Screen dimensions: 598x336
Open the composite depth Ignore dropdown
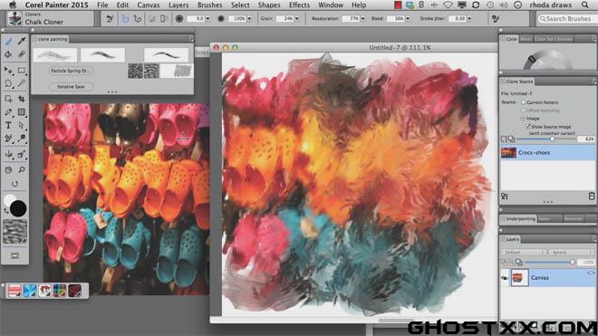[572, 252]
